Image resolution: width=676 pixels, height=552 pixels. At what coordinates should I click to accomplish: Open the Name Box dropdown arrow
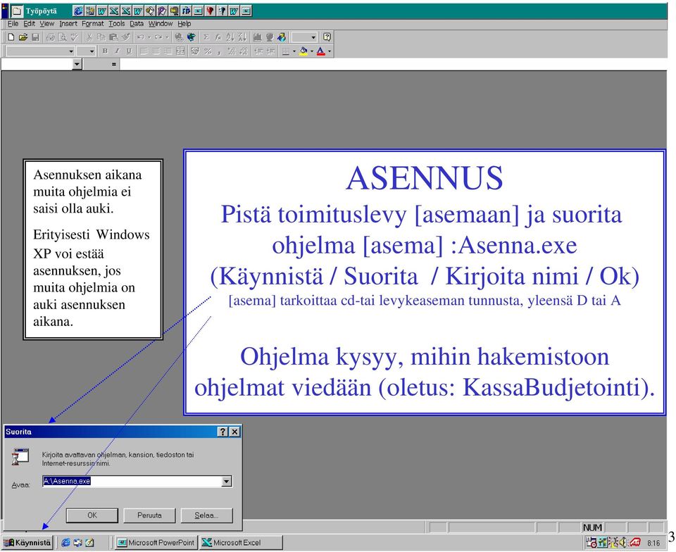tap(77, 65)
